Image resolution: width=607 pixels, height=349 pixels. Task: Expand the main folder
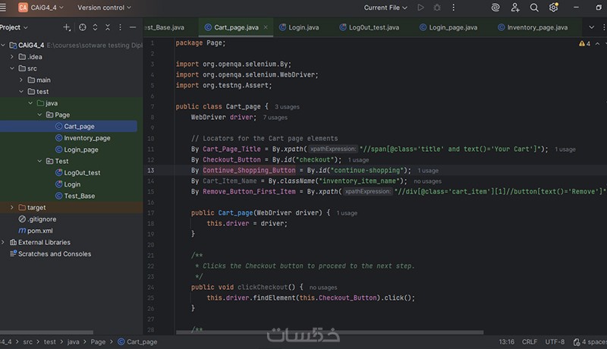(x=21, y=80)
